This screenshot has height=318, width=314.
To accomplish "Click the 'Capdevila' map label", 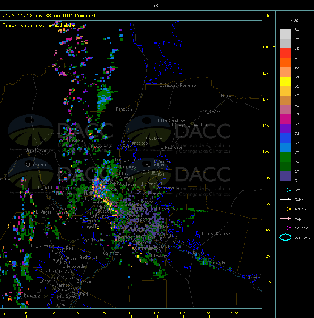I will point(102,147).
